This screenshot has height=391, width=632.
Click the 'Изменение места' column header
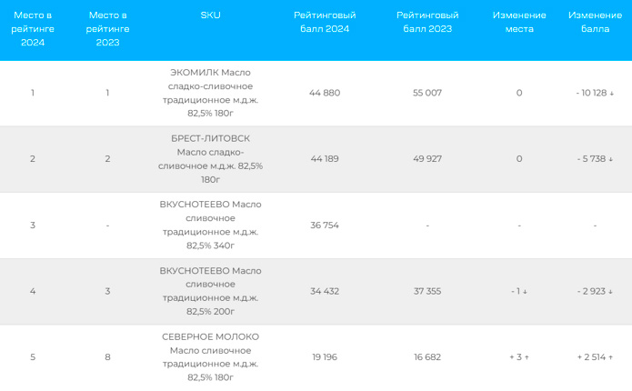tap(519, 22)
